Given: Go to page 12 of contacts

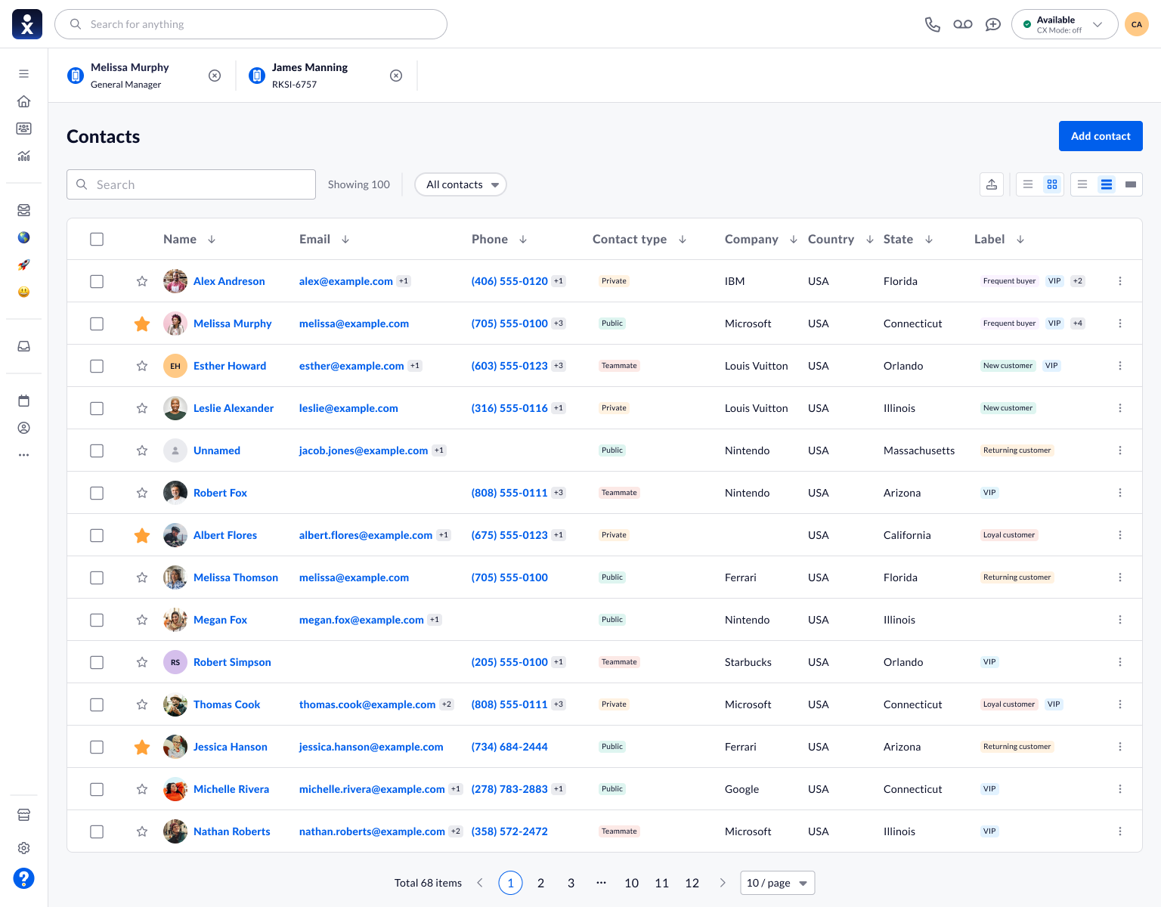Looking at the screenshot, I should [x=692, y=883].
